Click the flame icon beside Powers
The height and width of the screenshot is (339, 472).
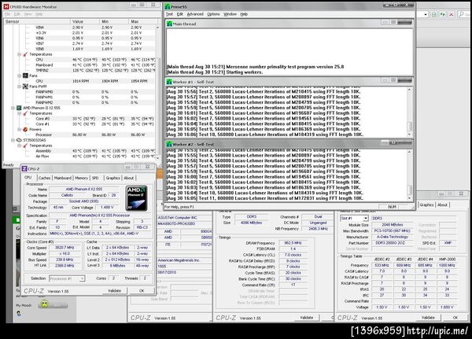click(26, 130)
